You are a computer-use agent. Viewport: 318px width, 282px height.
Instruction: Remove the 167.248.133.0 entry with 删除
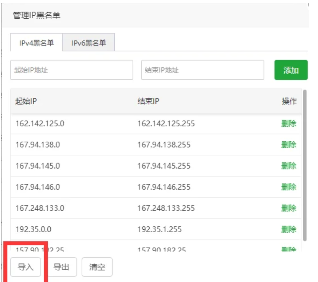(x=289, y=208)
